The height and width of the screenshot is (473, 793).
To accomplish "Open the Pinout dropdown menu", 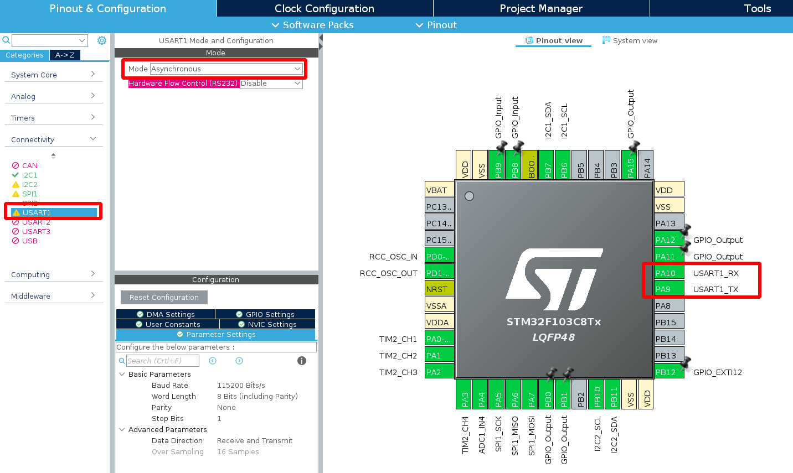I will [436, 25].
